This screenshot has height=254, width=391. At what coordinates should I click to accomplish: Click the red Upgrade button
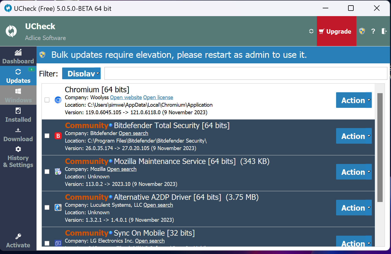point(336,31)
